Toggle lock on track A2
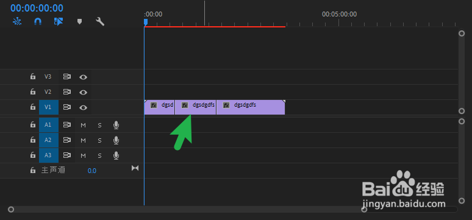 click(x=33, y=140)
